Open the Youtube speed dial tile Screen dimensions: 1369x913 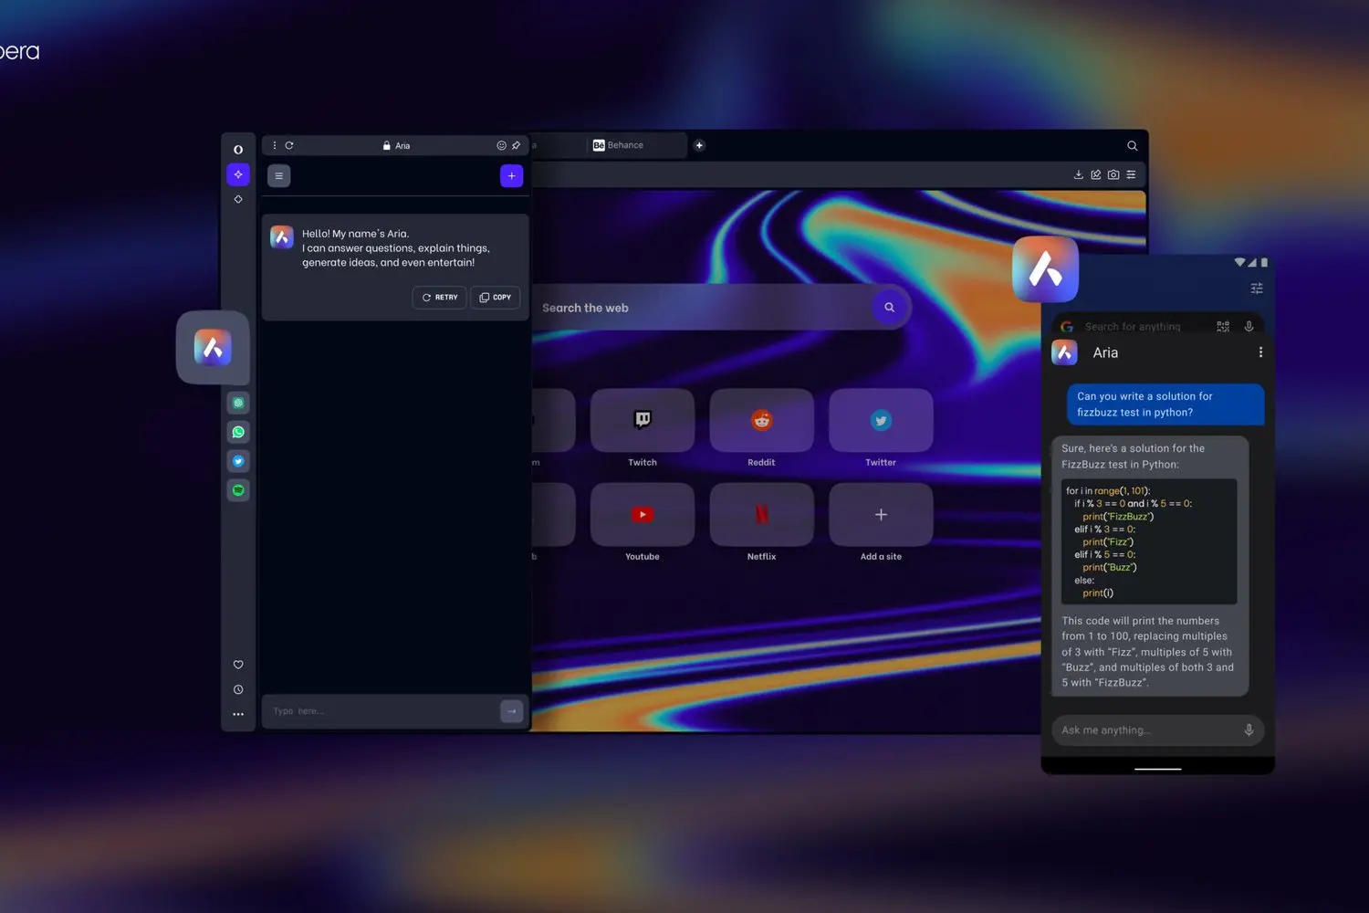(x=643, y=515)
